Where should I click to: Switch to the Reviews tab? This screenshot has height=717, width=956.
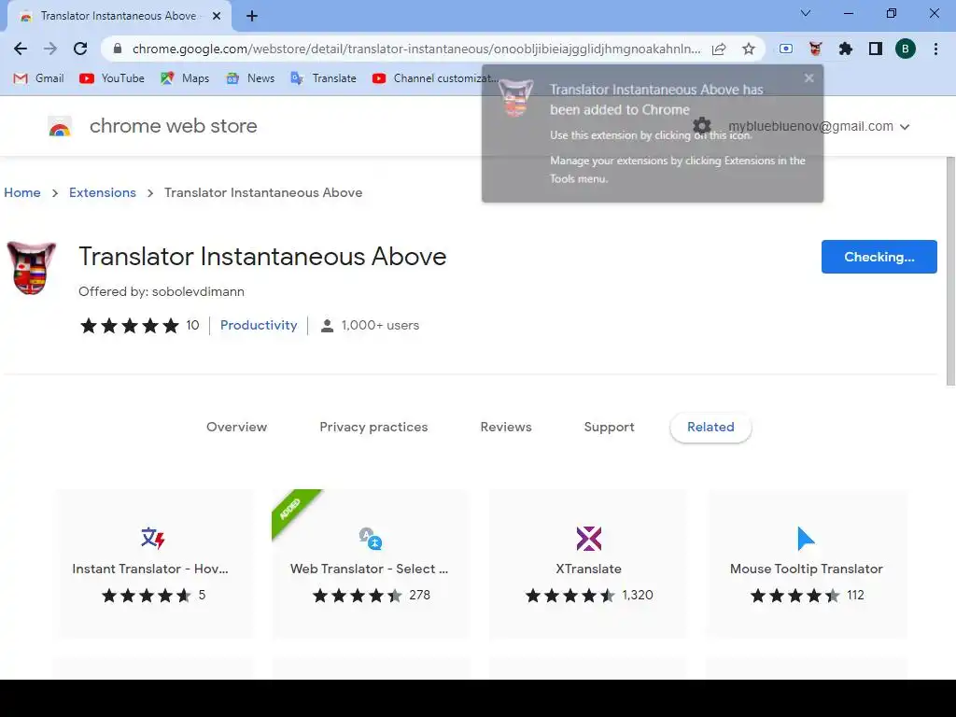point(506,427)
